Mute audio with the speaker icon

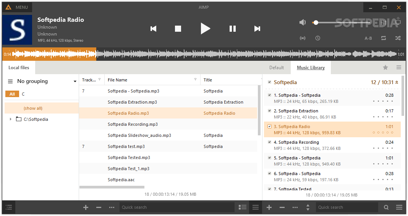(x=303, y=23)
